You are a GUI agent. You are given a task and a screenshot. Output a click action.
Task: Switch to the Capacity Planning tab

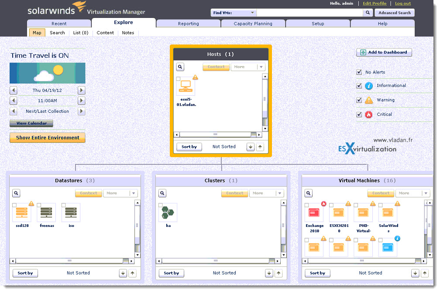[253, 24]
